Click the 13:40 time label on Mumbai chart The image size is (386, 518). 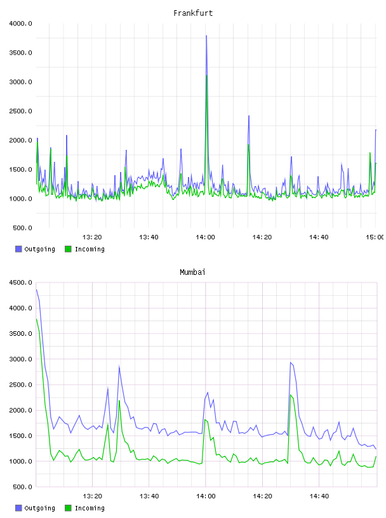(149, 496)
